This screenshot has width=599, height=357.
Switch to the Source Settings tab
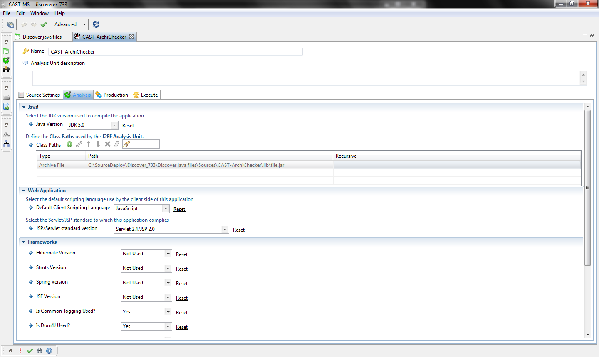tap(40, 95)
